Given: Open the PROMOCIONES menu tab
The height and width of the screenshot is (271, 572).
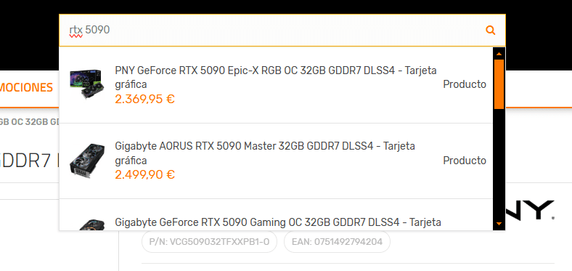Looking at the screenshot, I should [26, 88].
